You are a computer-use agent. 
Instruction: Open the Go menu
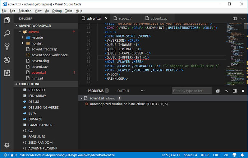click(x=47, y=11)
